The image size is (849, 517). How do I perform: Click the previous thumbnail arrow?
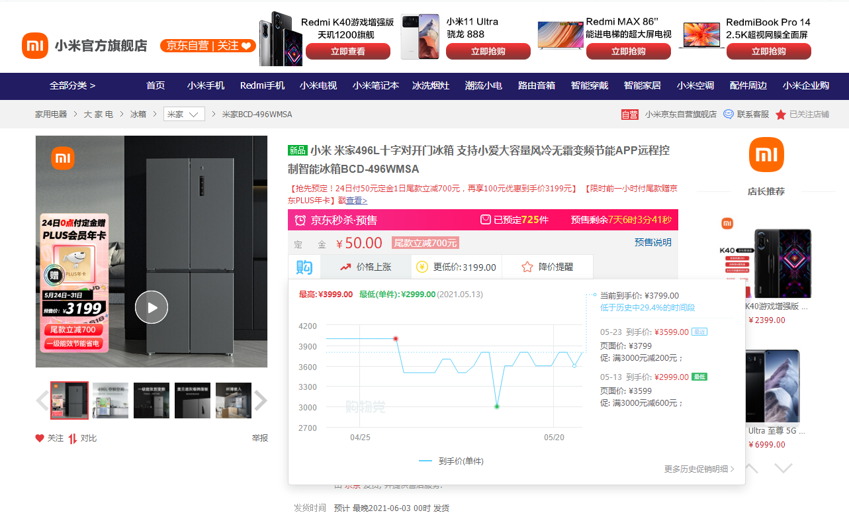[42, 400]
